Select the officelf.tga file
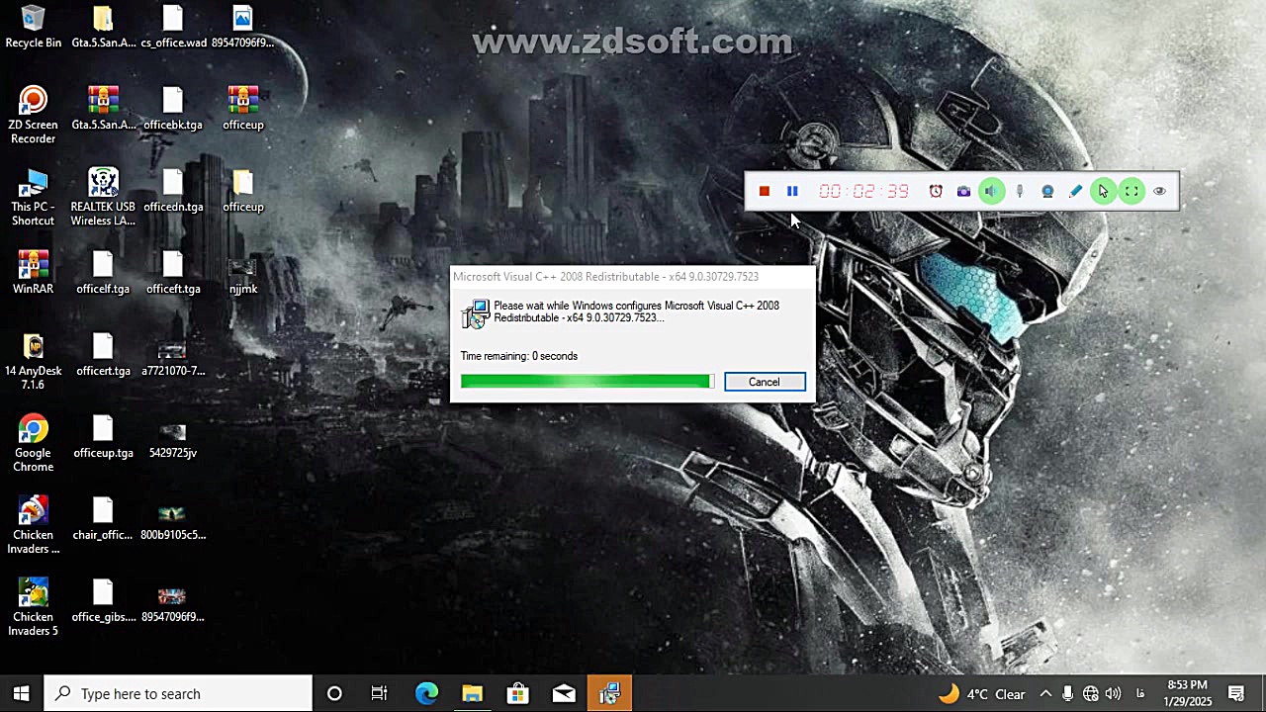Screen dimensions: 1266x712 pos(103,273)
